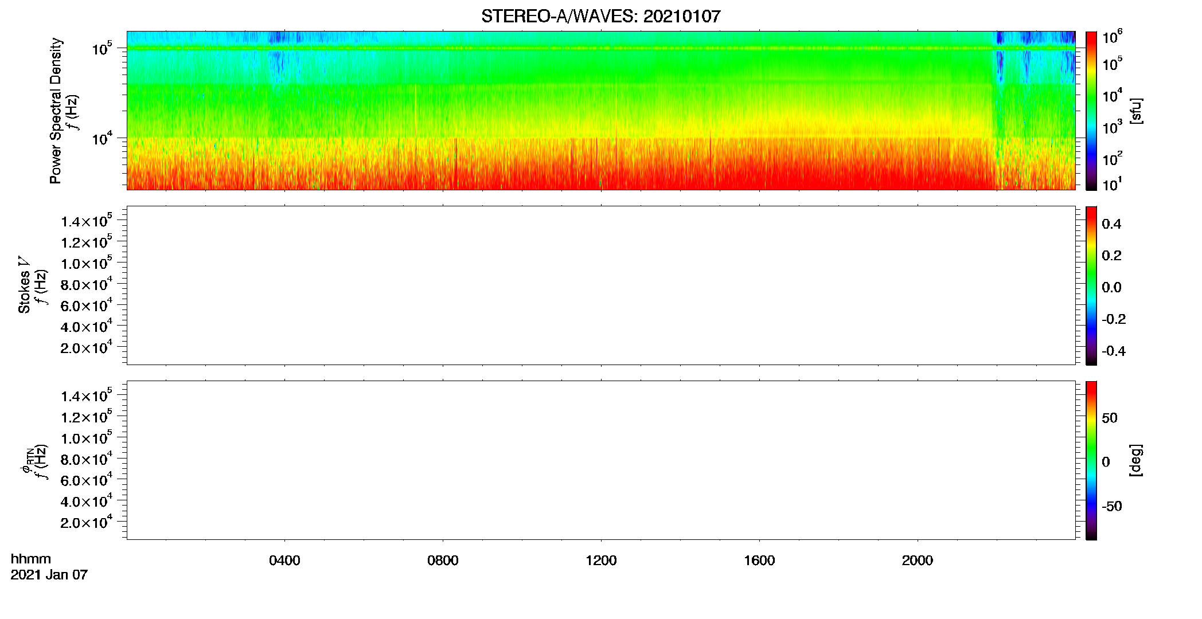Click the 10^3 tick on the sfu color bar

pos(1113,127)
